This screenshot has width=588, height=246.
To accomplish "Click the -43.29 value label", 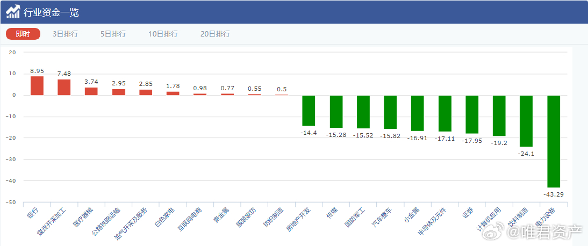I will [554, 194].
